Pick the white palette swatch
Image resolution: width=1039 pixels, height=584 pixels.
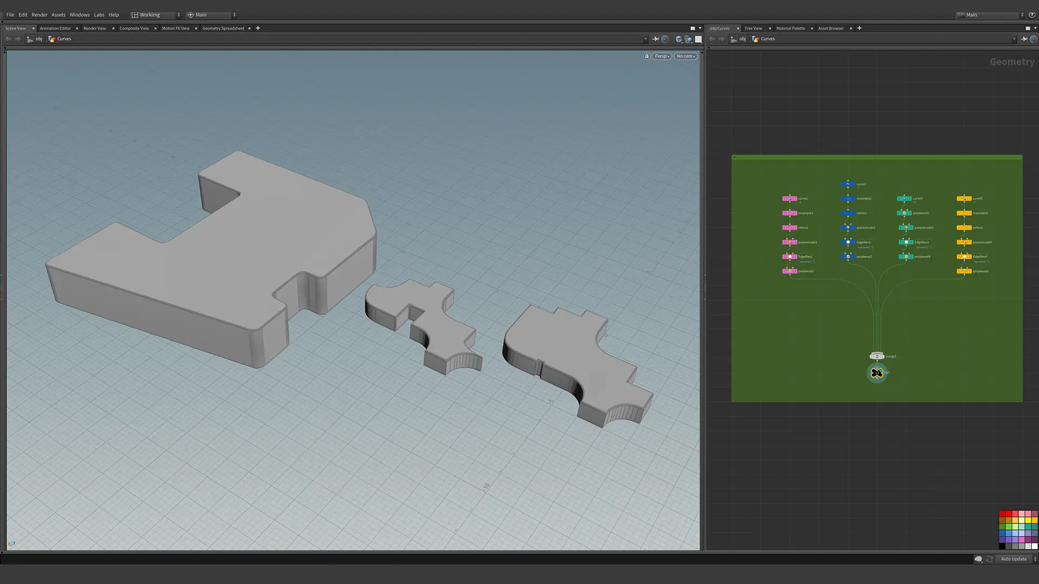[1034, 546]
